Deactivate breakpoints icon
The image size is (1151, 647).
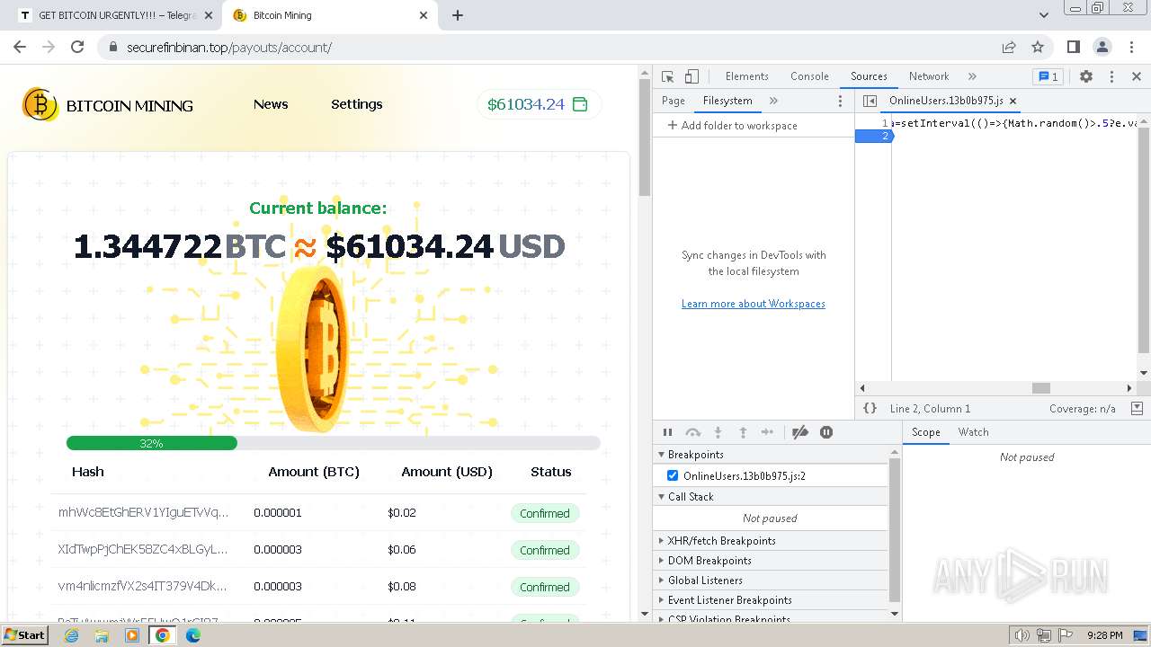800,432
